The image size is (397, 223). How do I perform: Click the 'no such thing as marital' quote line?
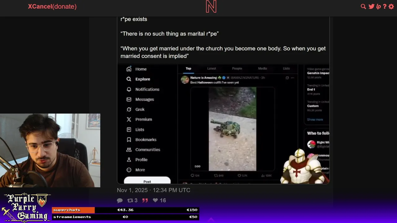pos(170,34)
